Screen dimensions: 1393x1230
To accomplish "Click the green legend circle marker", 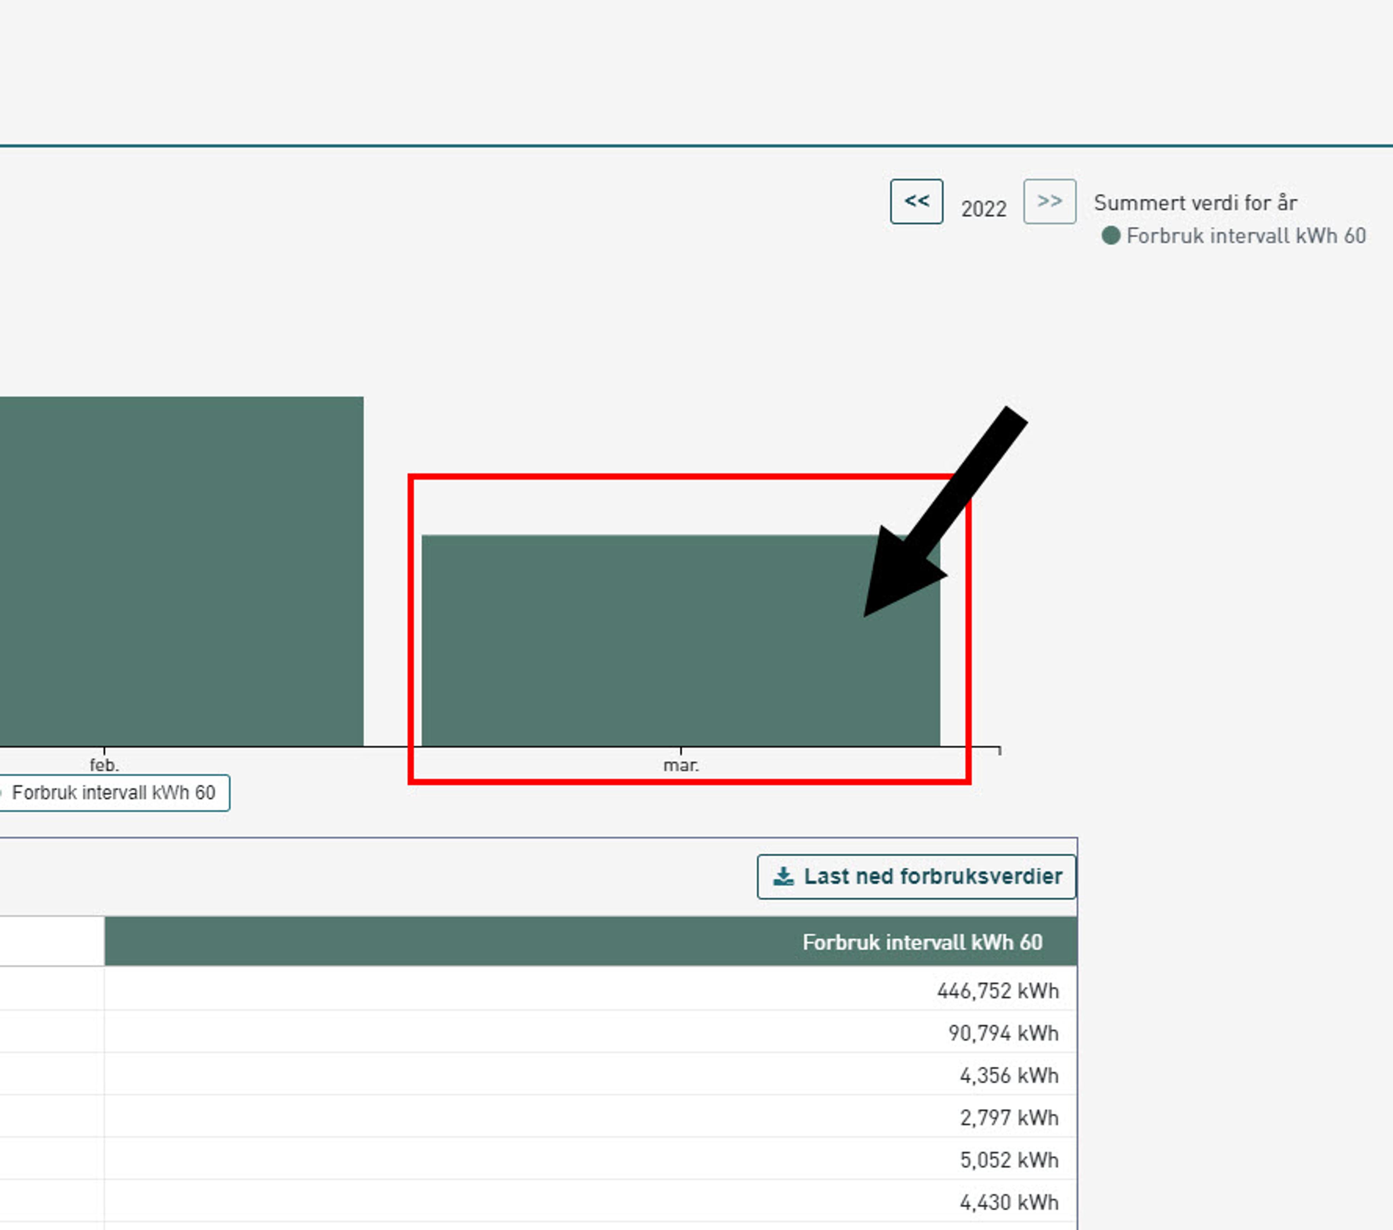I will point(1111,236).
